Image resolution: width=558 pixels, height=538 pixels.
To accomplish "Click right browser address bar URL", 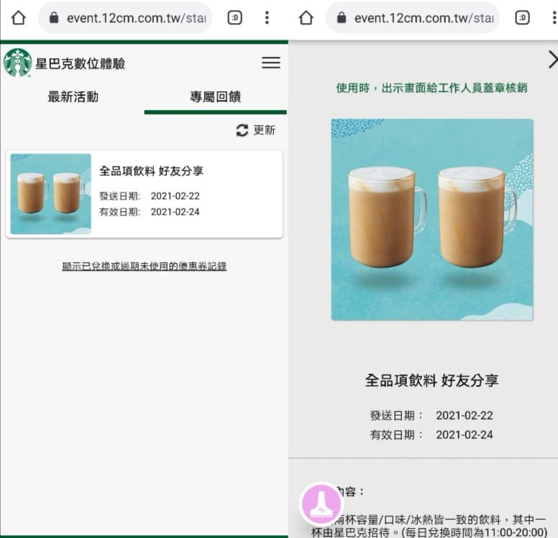I will [x=424, y=18].
